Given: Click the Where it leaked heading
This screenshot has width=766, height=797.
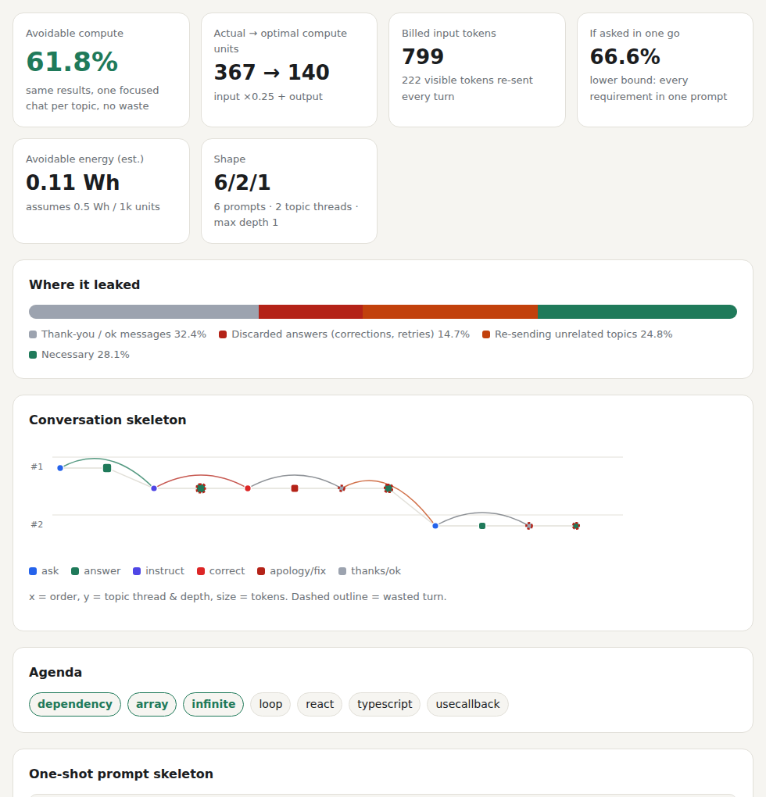Looking at the screenshot, I should coord(84,284).
